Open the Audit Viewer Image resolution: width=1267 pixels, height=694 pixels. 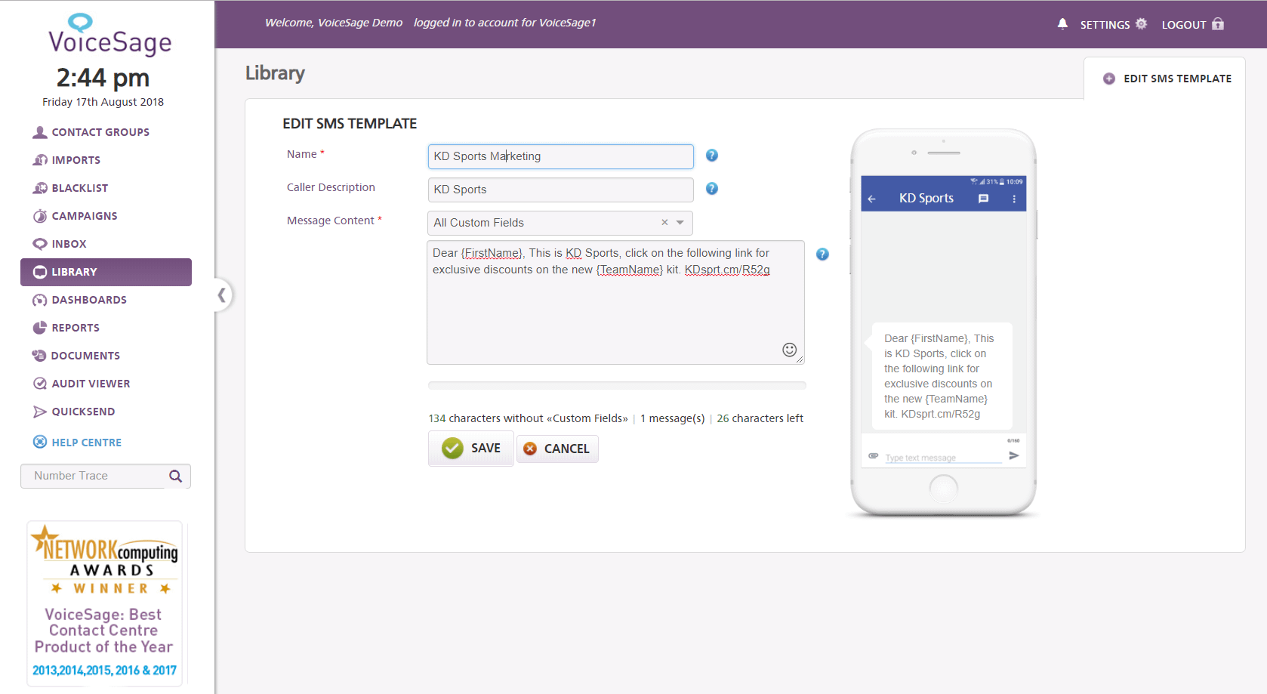[91, 383]
